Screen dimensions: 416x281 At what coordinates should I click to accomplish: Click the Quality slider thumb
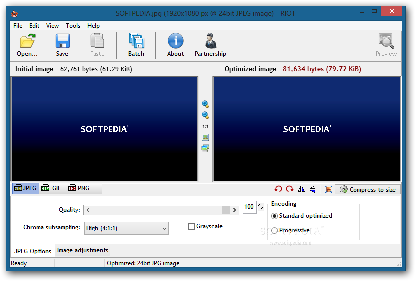pos(226,210)
